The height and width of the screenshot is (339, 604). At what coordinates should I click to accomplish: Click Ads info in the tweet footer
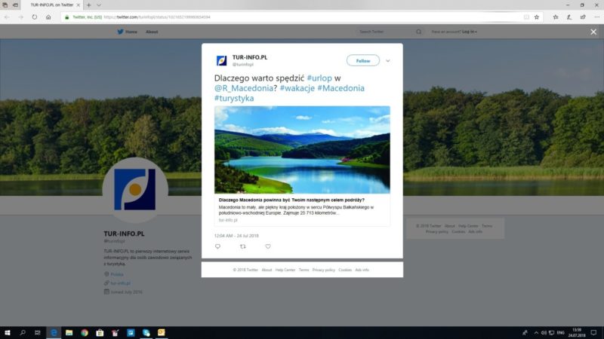pos(362,270)
